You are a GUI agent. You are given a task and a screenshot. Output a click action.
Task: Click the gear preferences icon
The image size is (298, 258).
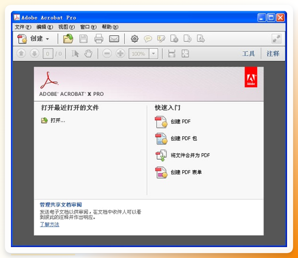point(134,39)
